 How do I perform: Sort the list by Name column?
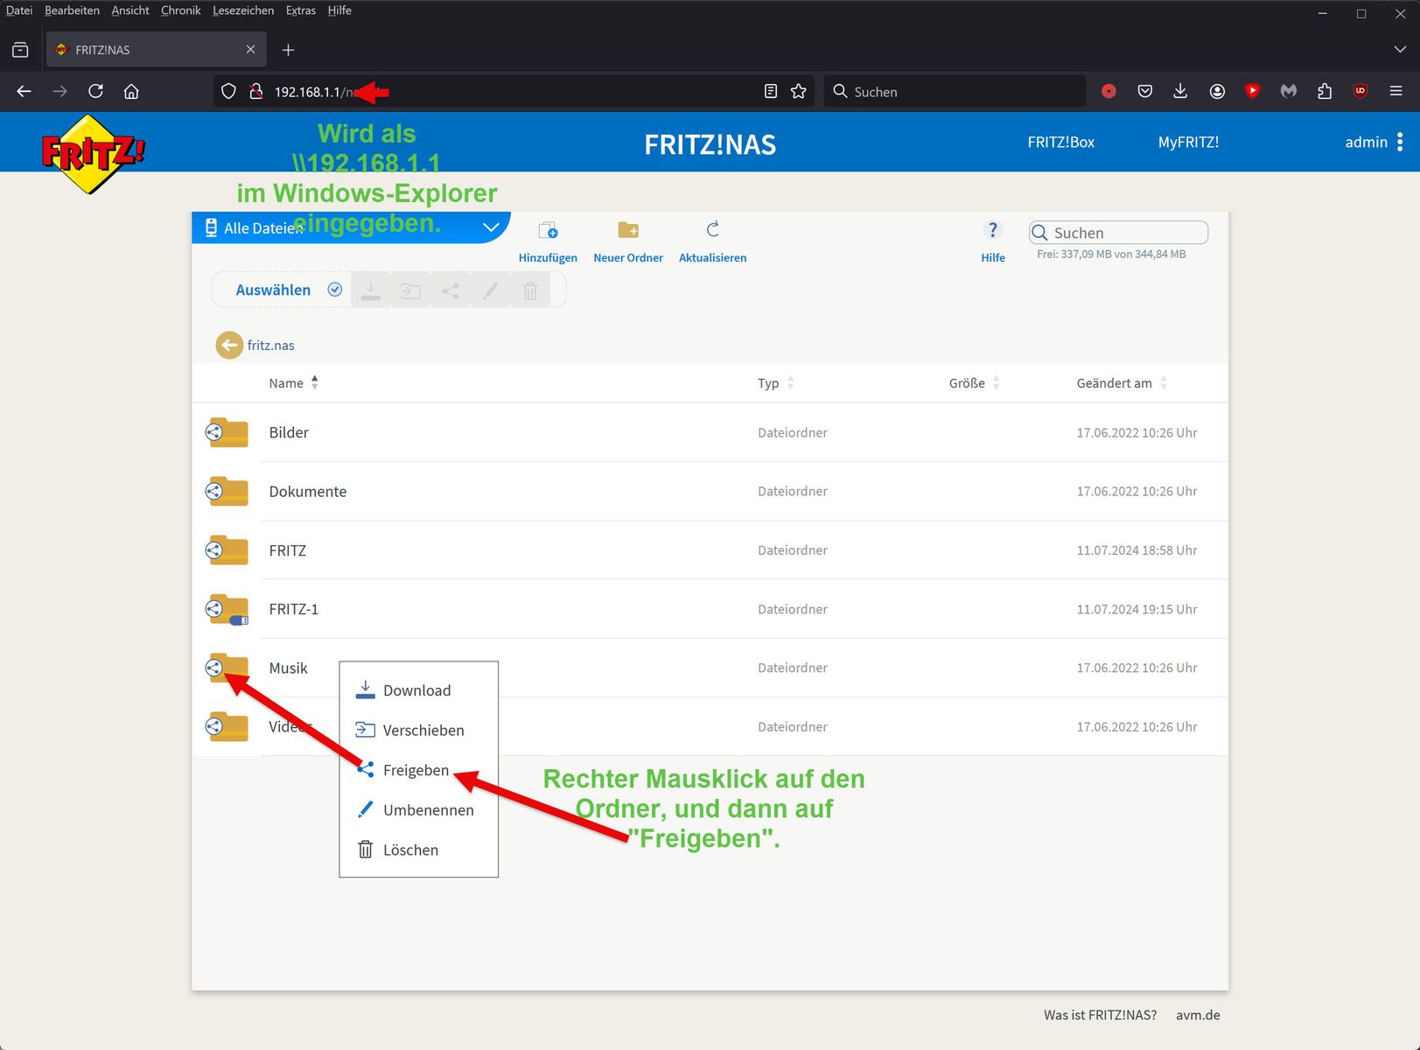293,383
